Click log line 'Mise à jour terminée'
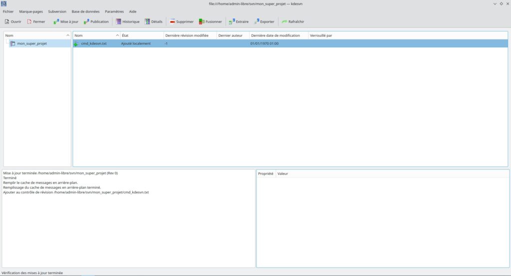 [x=60, y=173]
